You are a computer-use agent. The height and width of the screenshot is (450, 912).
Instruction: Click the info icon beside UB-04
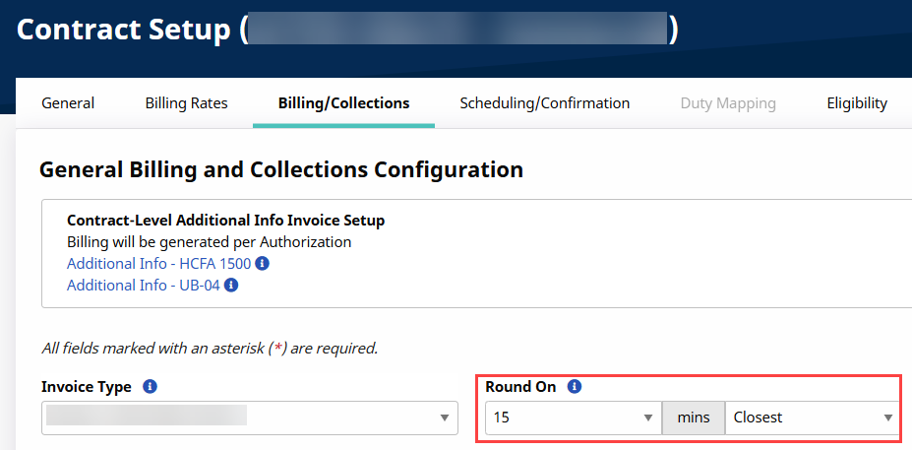click(230, 286)
